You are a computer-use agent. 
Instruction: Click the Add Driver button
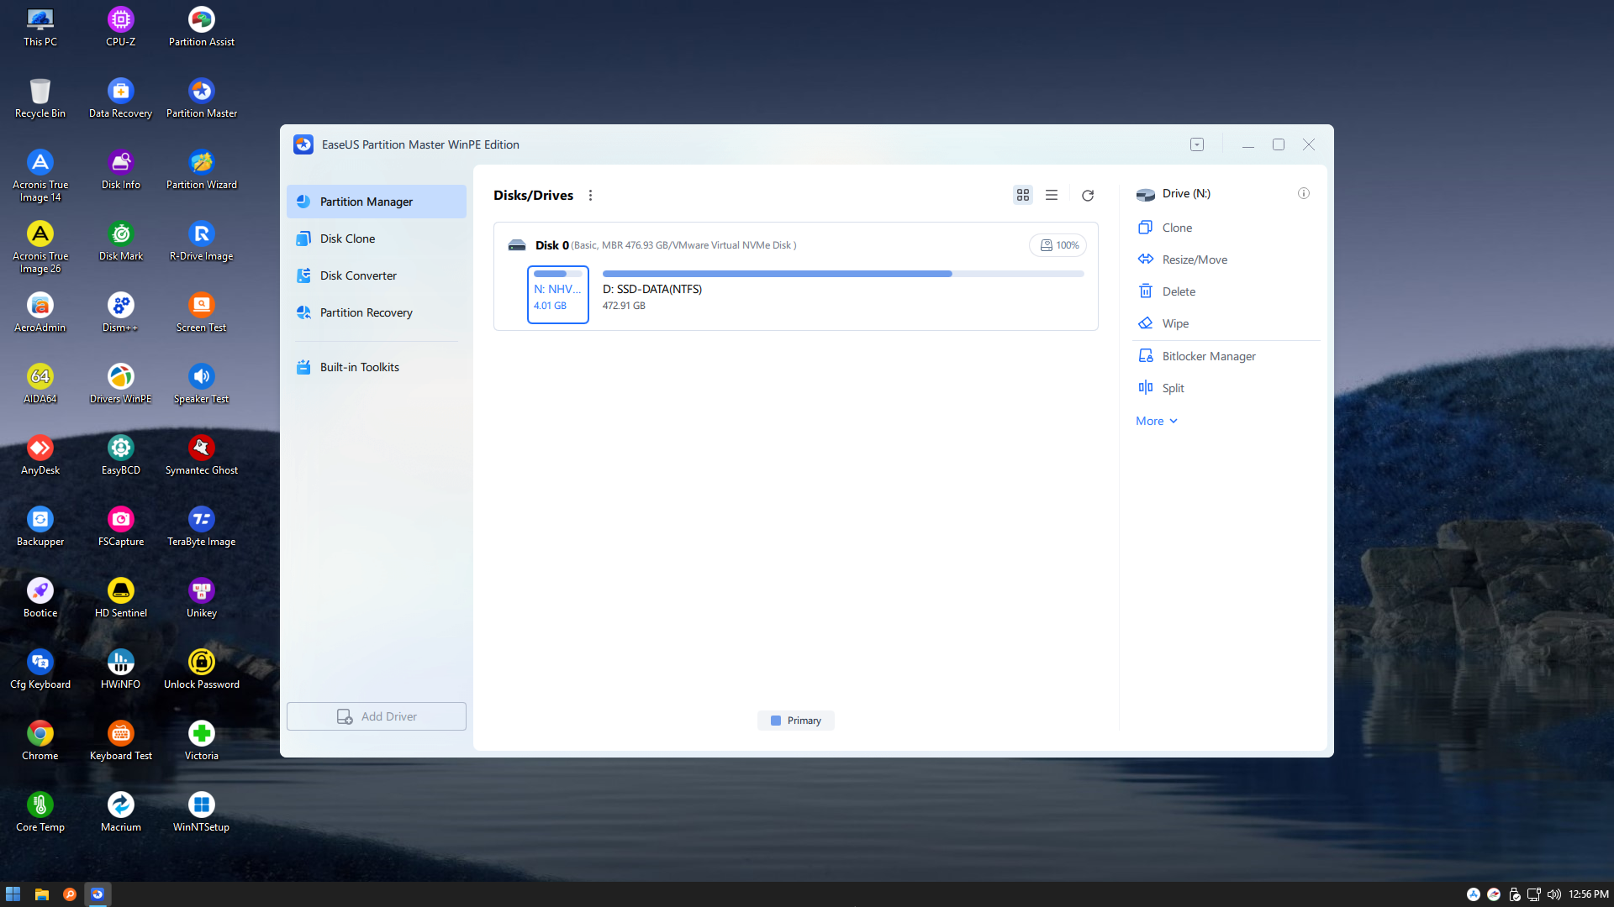coord(377,716)
